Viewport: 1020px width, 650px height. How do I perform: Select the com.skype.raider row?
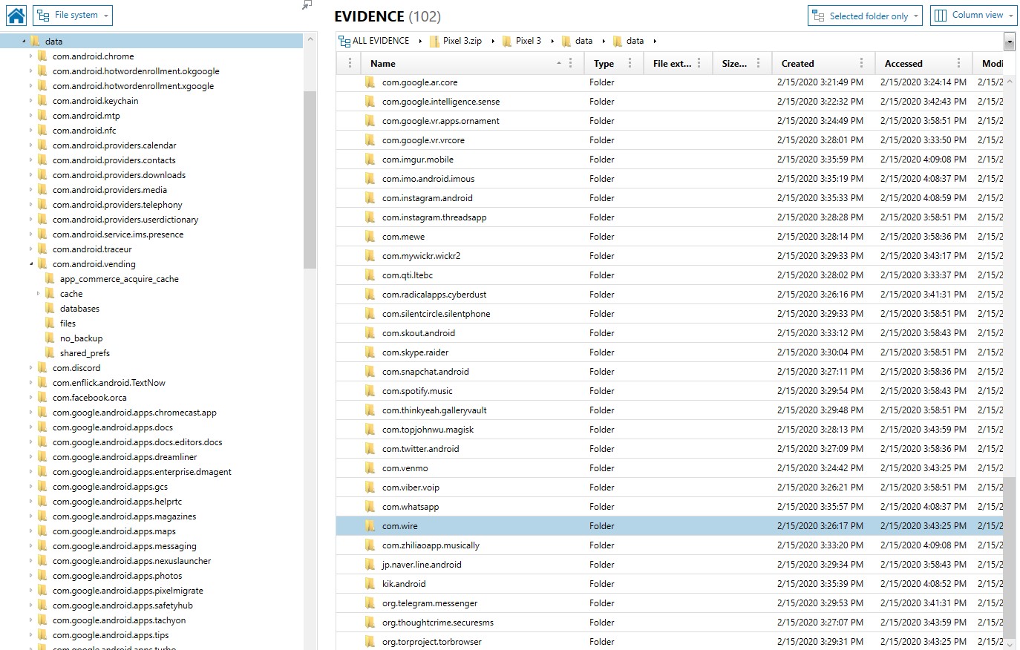(670, 352)
